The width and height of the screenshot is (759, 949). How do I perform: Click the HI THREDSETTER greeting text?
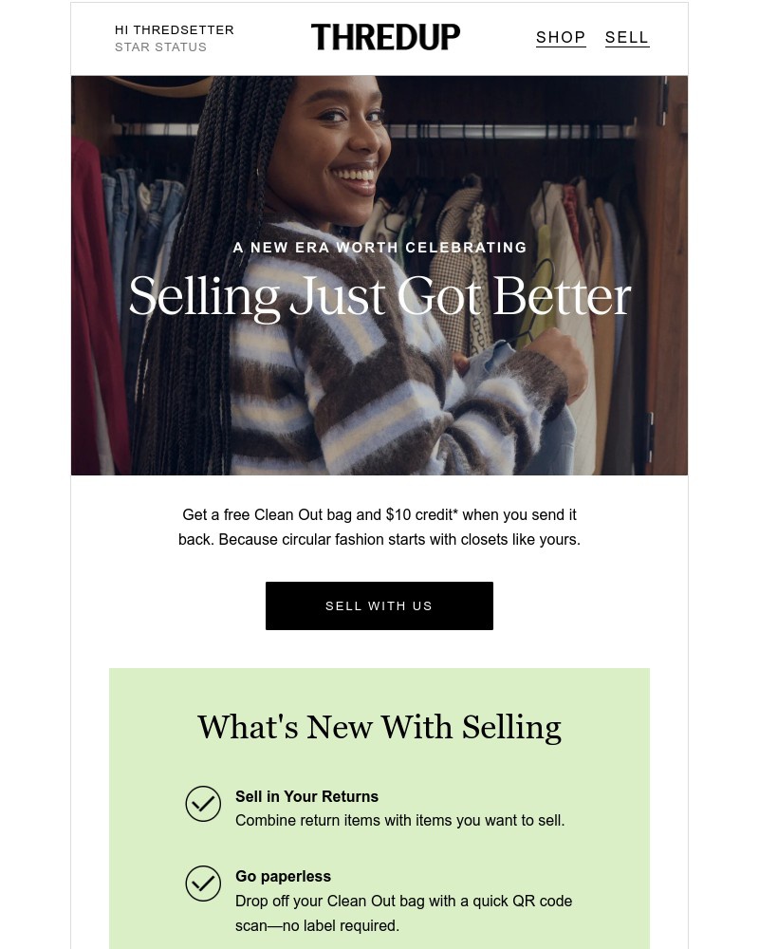(175, 29)
